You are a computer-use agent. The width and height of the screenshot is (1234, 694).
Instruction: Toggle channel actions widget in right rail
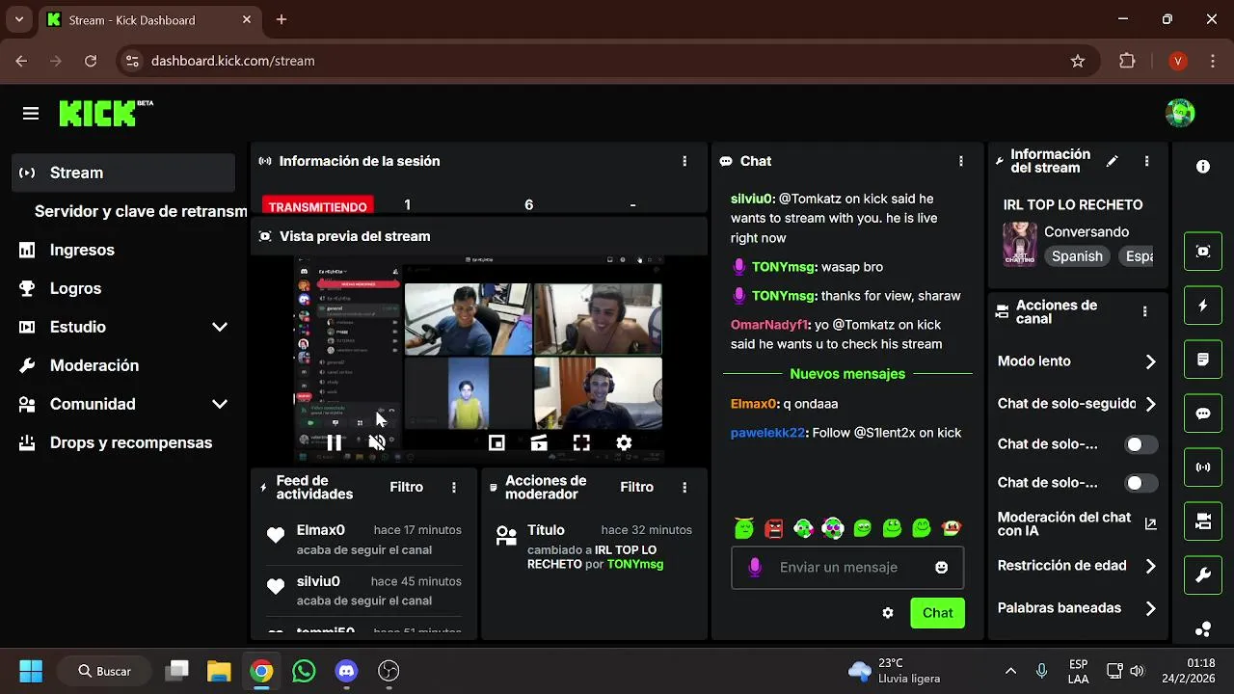coord(1203,521)
